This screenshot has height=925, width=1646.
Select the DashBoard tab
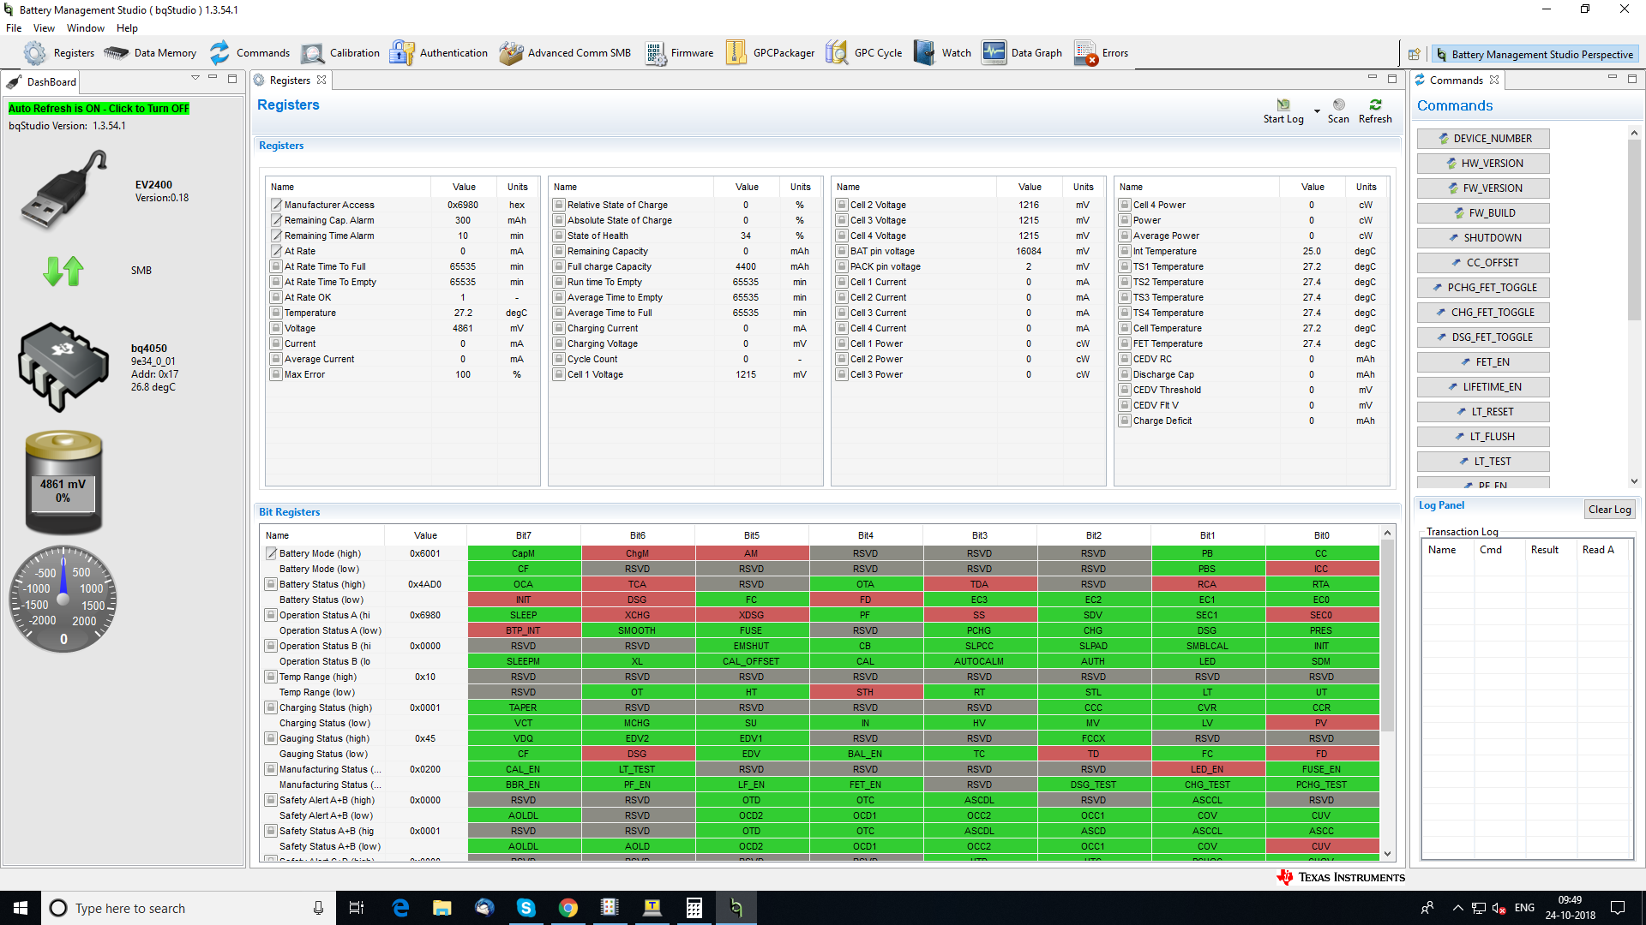point(43,81)
